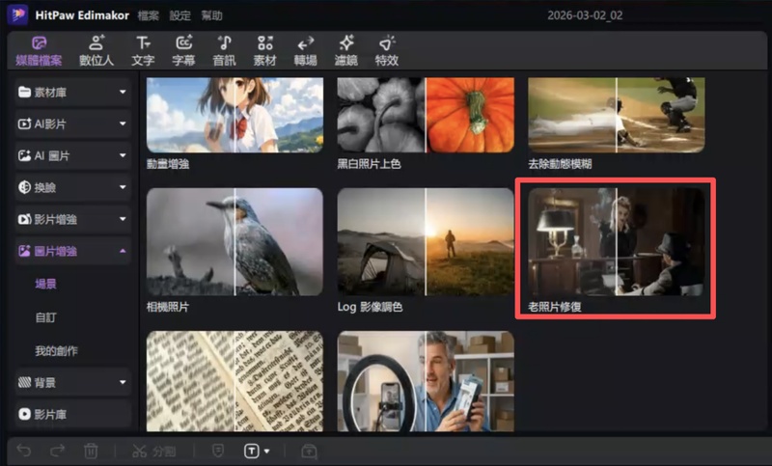Click the 換臉 face swap icon
The image size is (772, 466).
click(25, 187)
